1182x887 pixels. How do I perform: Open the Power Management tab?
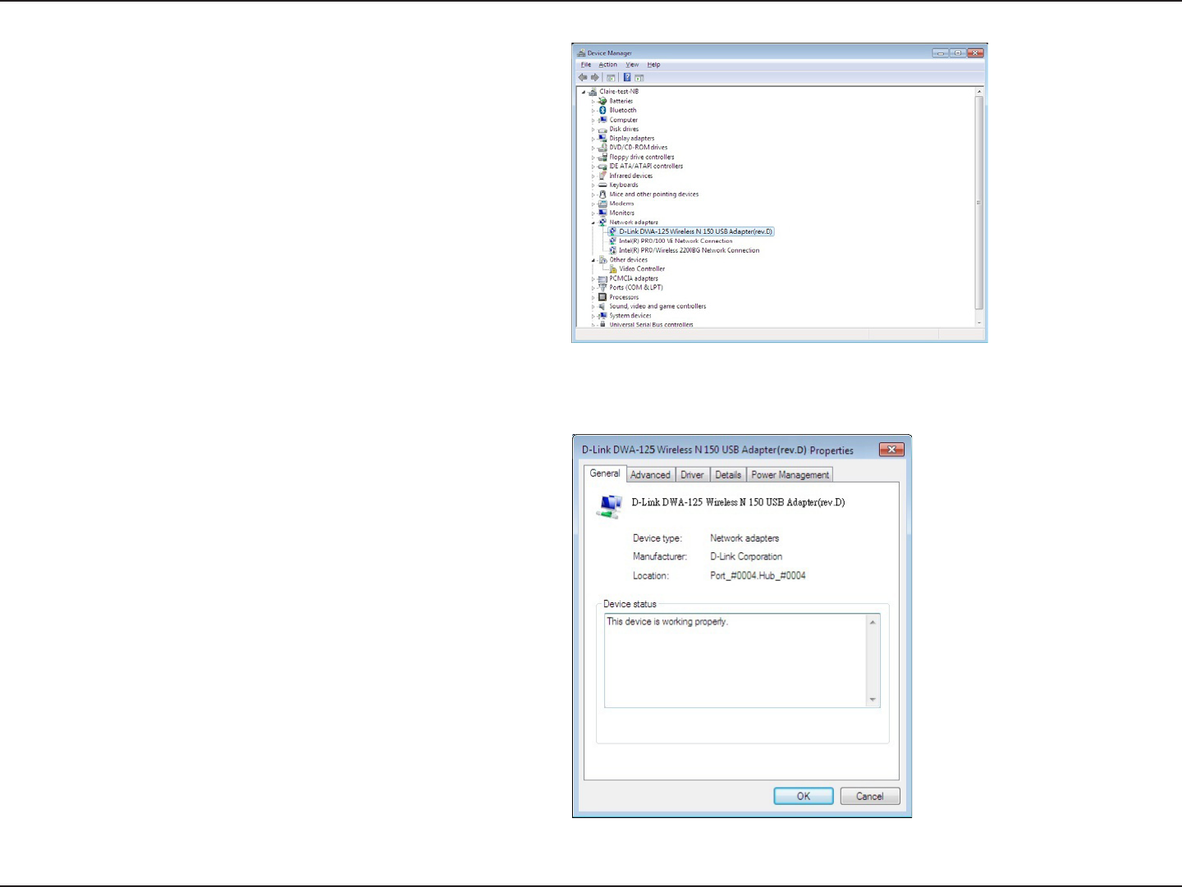(x=790, y=475)
